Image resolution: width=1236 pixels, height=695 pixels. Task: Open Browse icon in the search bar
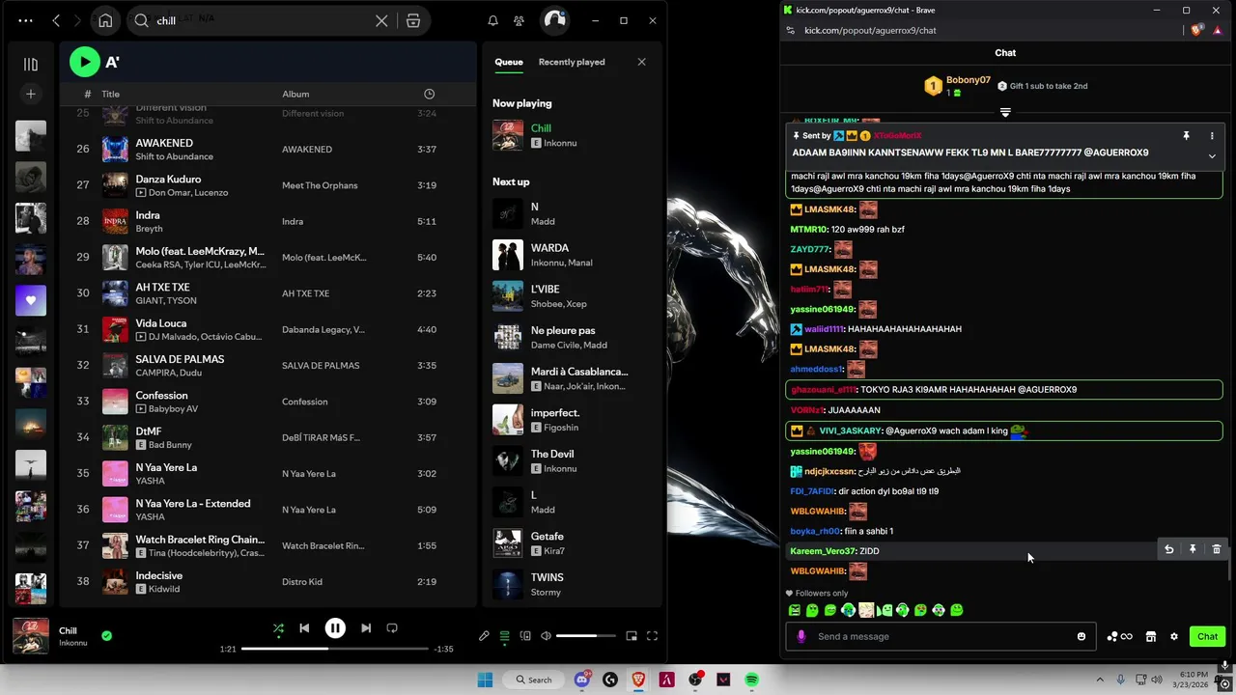point(413,20)
